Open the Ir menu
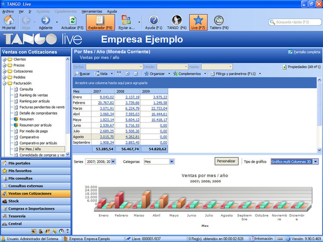The image size is (323, 242). click(30, 12)
